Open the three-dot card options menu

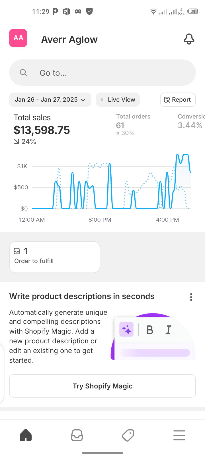pyautogui.click(x=191, y=297)
